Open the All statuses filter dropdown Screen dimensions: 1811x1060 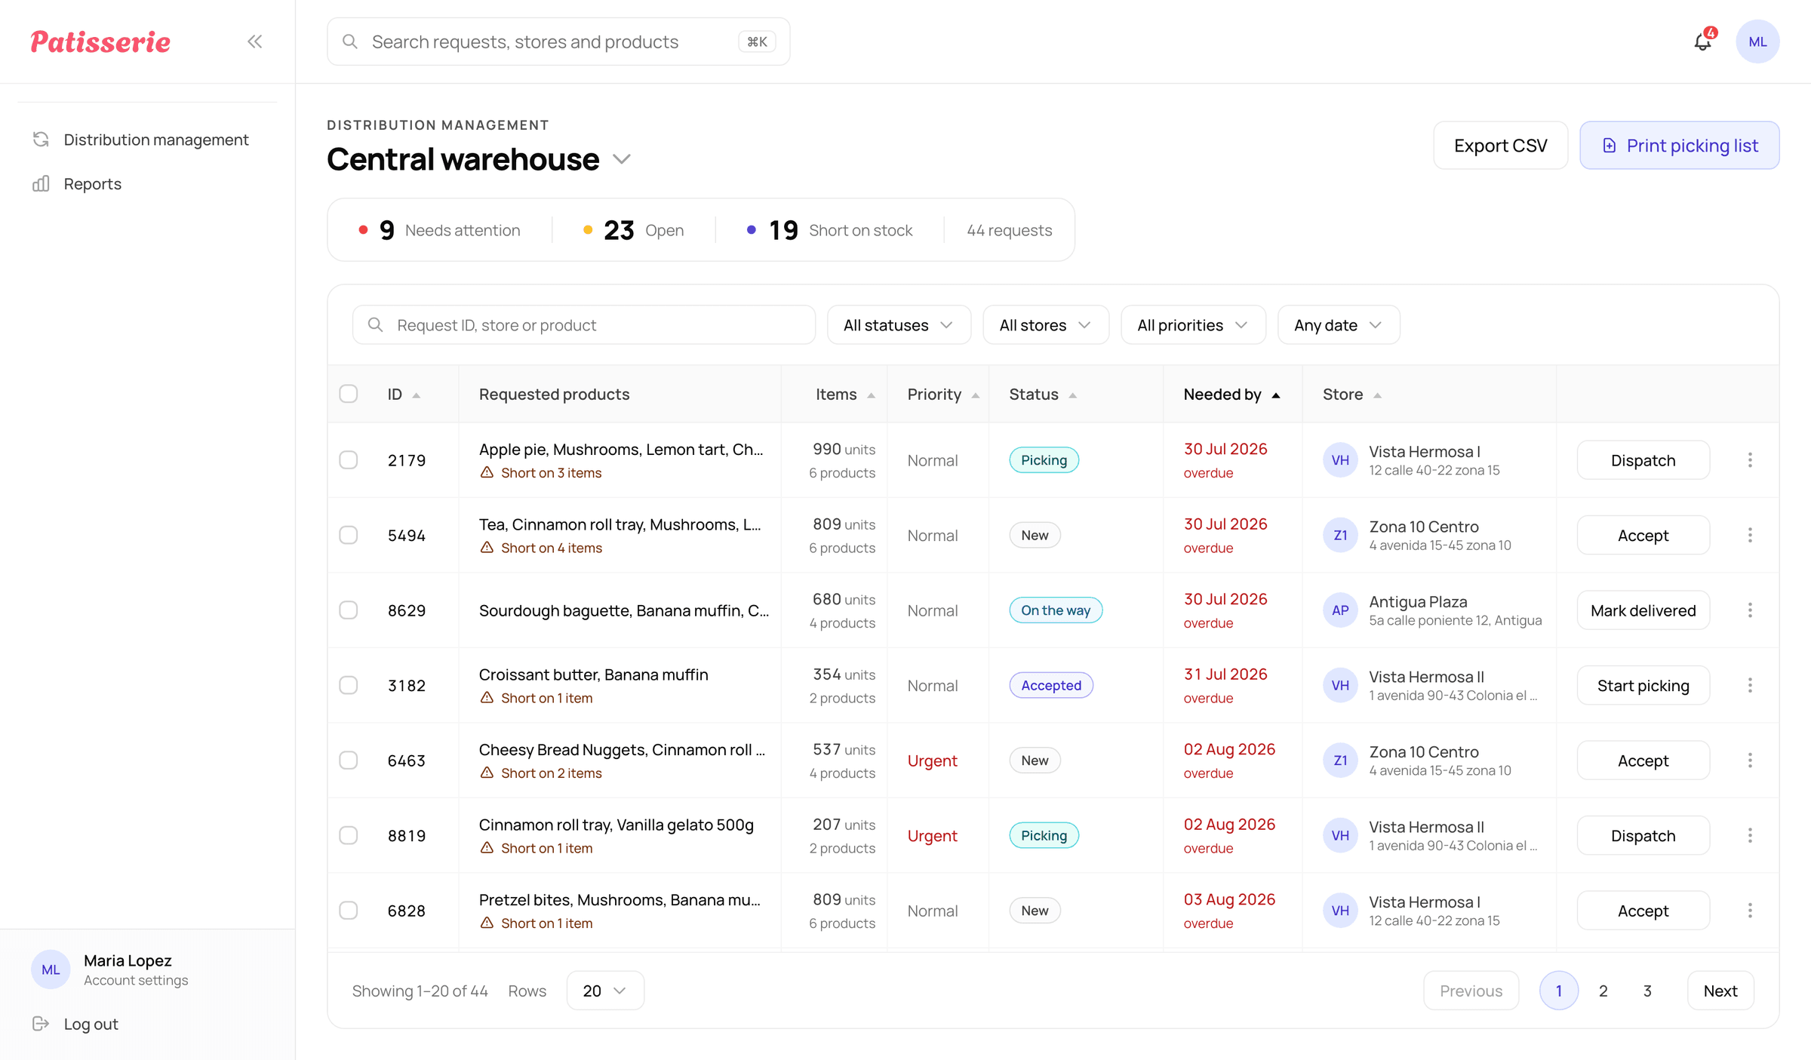(899, 324)
